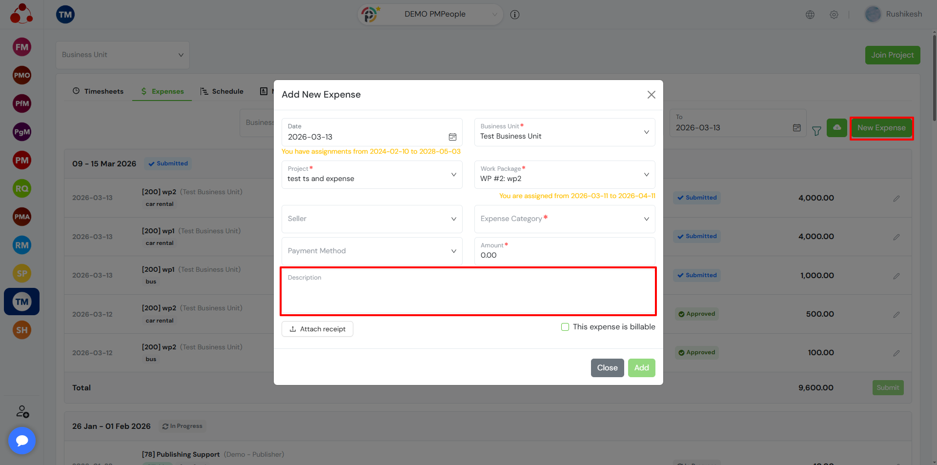Screen dimensions: 937x465
Task: Open the chat support bubble
Action: [x=22, y=441]
